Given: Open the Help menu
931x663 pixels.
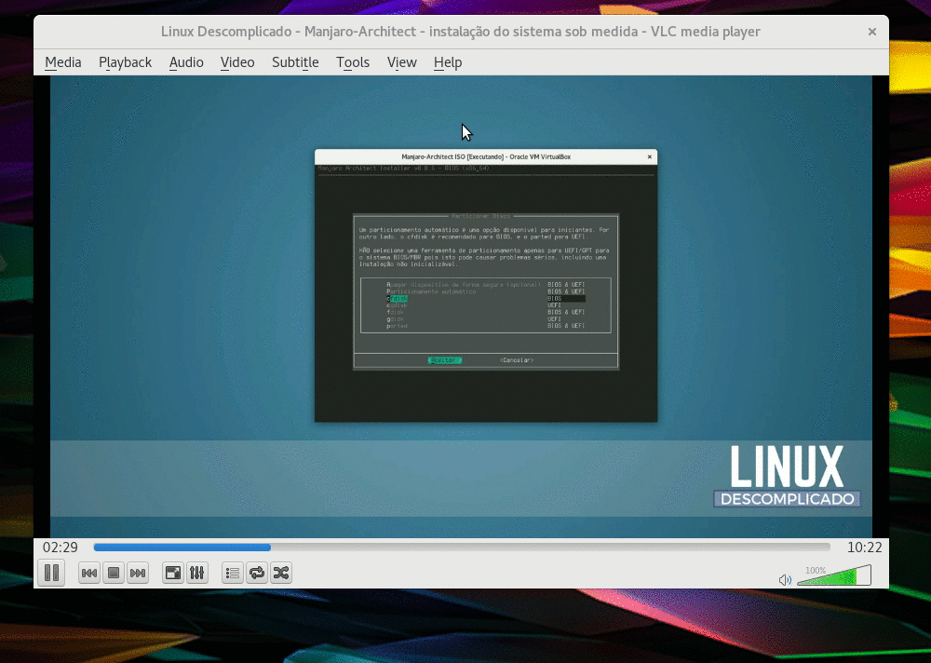Looking at the screenshot, I should (448, 62).
